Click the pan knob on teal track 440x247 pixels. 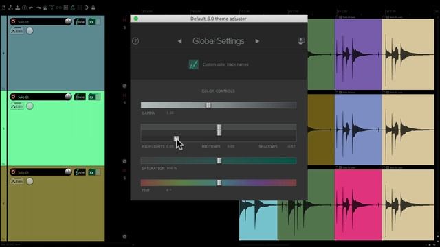click(x=30, y=31)
